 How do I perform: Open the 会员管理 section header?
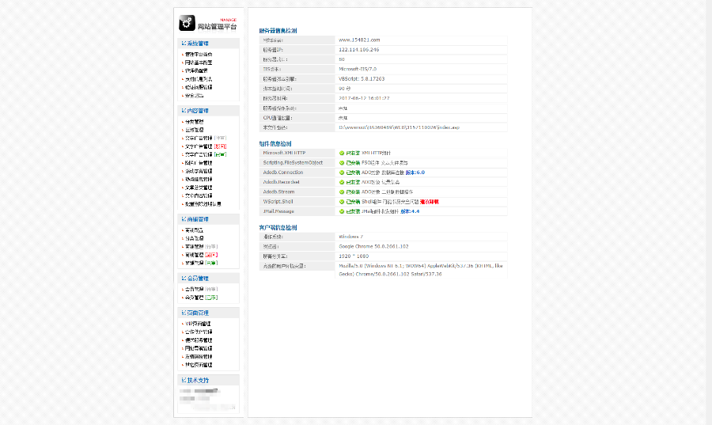click(x=208, y=279)
